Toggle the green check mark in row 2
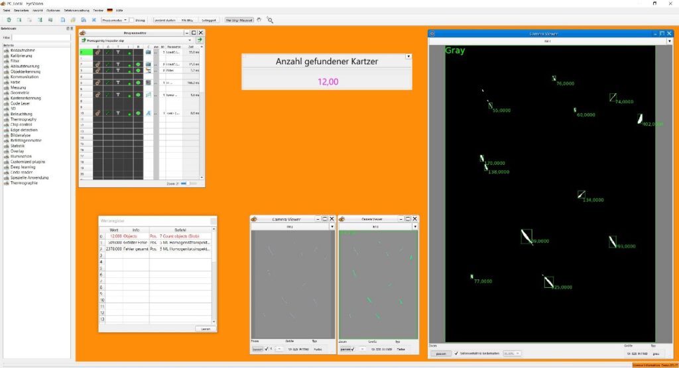This screenshot has width=679, height=368. [108, 64]
